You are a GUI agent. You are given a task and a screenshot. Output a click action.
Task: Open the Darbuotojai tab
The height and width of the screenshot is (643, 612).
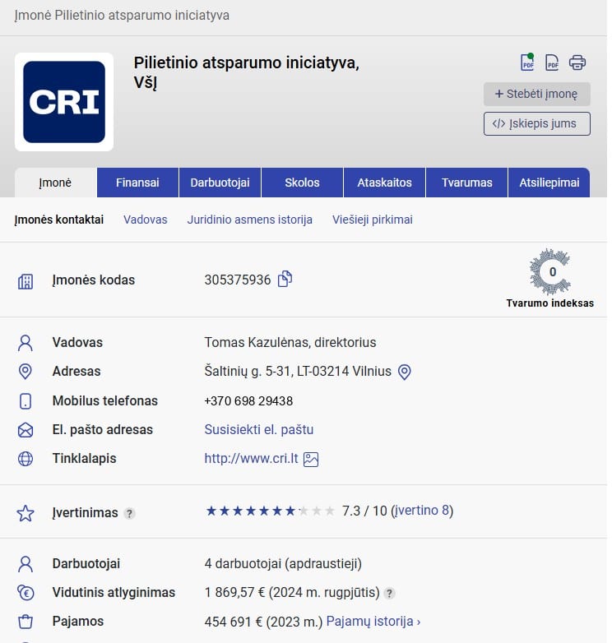point(220,183)
